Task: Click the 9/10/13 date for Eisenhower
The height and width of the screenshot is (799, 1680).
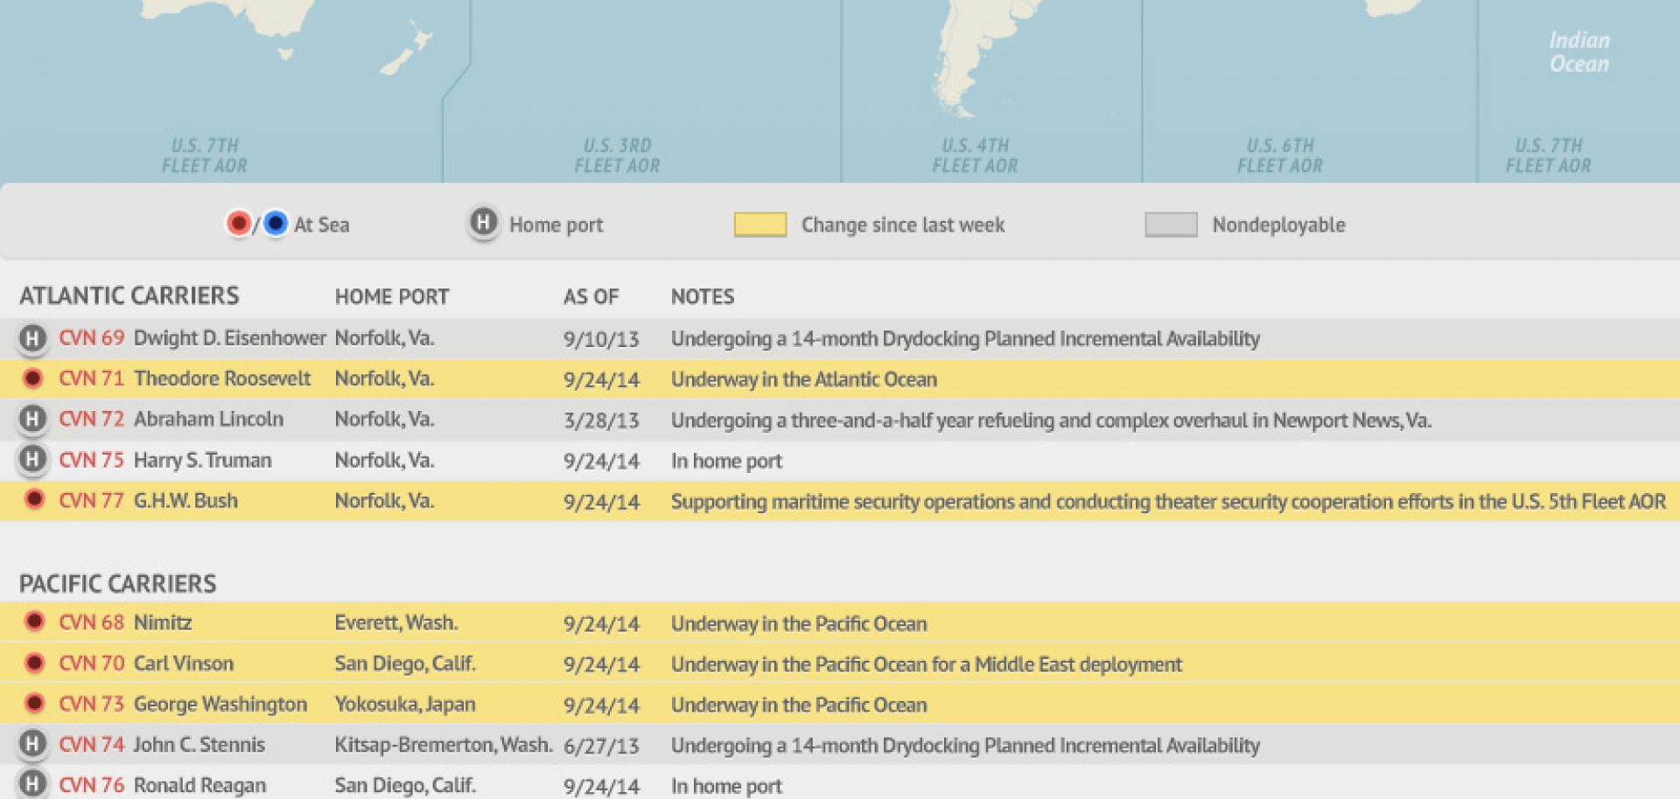Action: [602, 339]
